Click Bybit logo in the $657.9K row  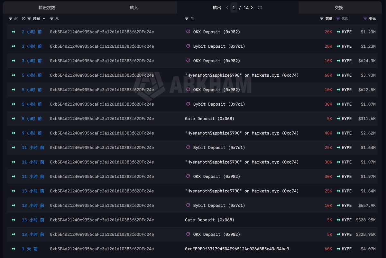tap(188, 205)
